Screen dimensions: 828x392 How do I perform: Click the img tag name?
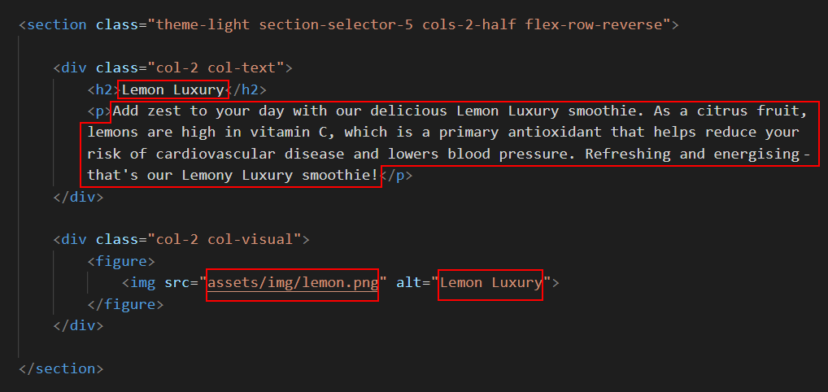(x=143, y=283)
